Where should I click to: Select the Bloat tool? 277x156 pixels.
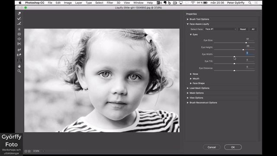(x=19, y=39)
